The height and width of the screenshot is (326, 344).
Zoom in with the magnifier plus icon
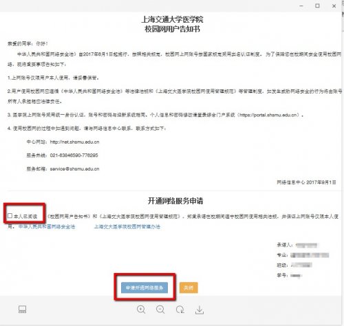click(141, 309)
